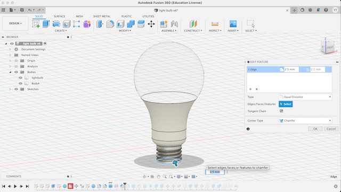Click OK in Edit Feature dialog
This screenshot has height=192, width=341.
[x=315, y=129]
